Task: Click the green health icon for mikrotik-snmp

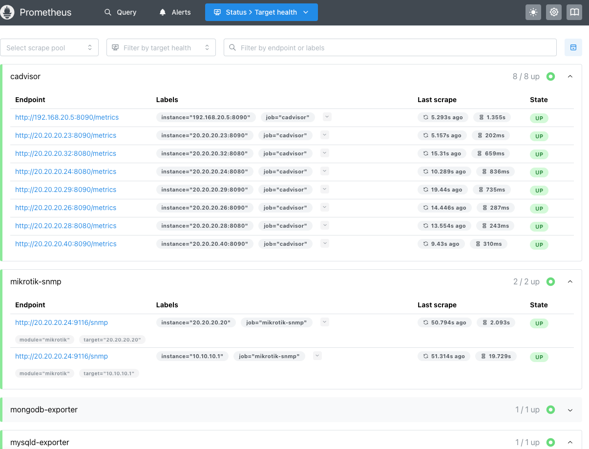Action: (551, 282)
